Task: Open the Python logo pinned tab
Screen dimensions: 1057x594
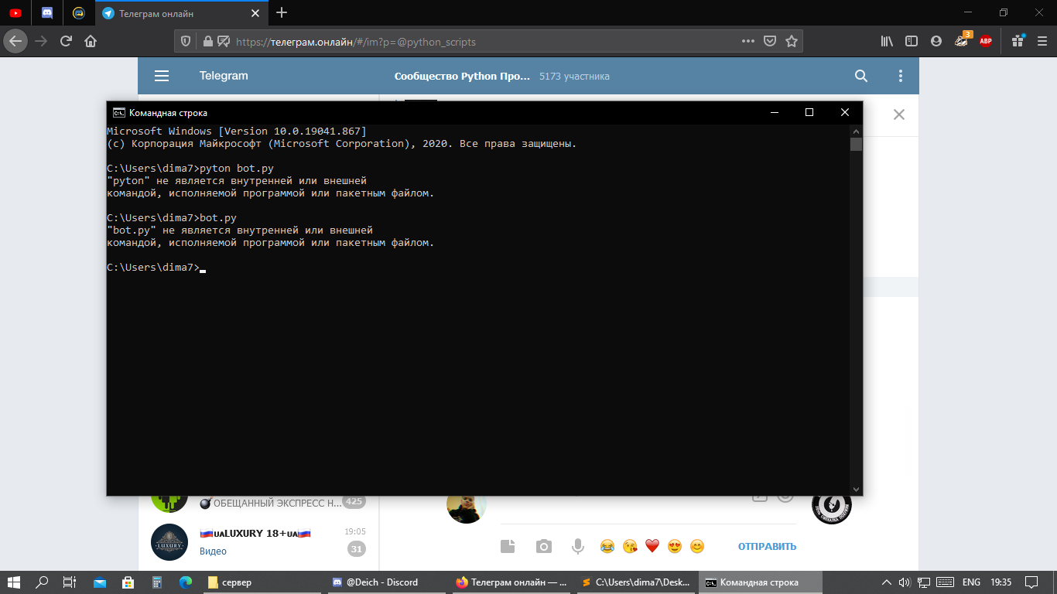Action: [x=78, y=13]
